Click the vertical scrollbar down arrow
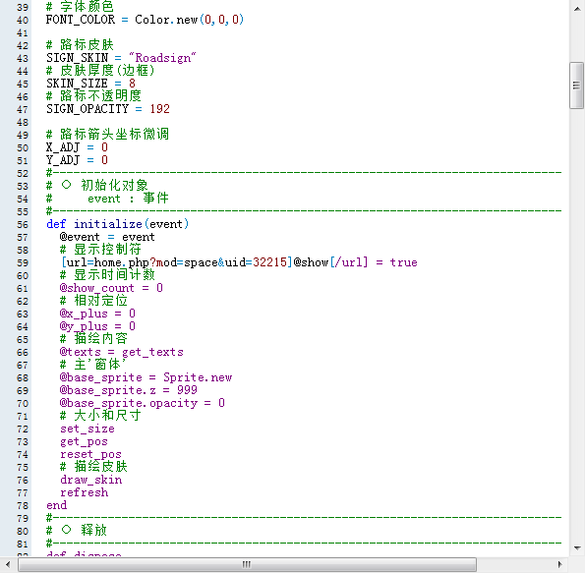This screenshot has width=585, height=573. click(x=577, y=548)
